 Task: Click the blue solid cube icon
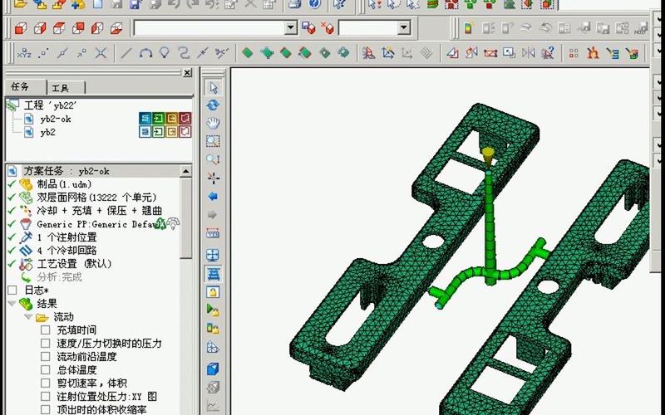tap(213, 369)
